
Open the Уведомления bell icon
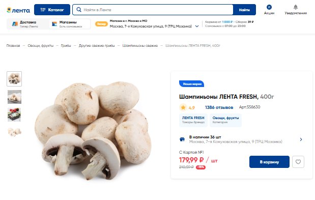point(296,7)
